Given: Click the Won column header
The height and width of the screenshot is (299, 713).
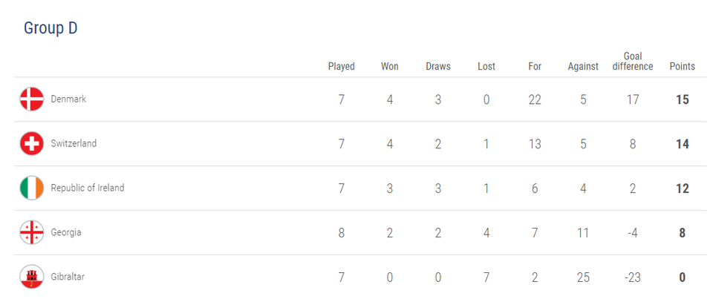Looking at the screenshot, I should [390, 66].
